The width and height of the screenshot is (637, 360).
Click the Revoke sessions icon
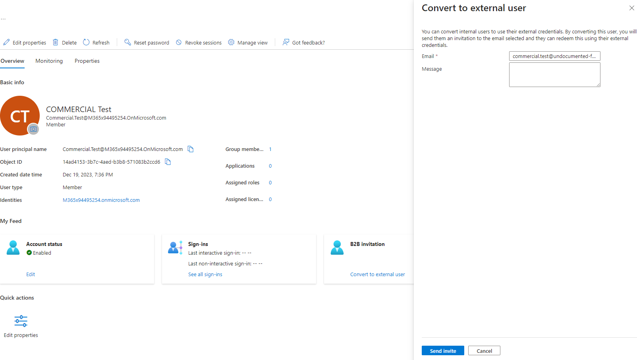pyautogui.click(x=180, y=42)
